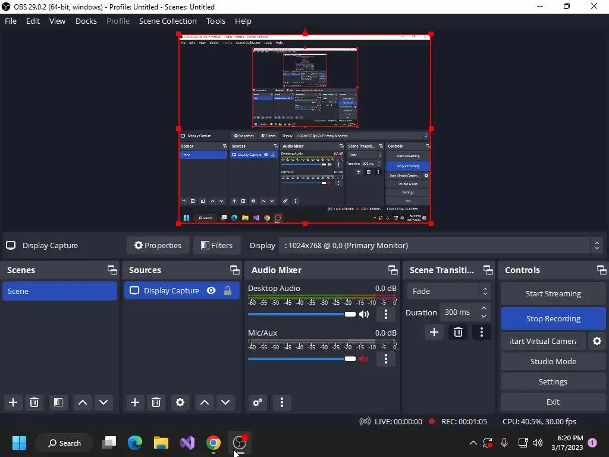Open Desktop Audio options three-dot menu
Screen dimensions: 609x457
[x=385, y=314]
